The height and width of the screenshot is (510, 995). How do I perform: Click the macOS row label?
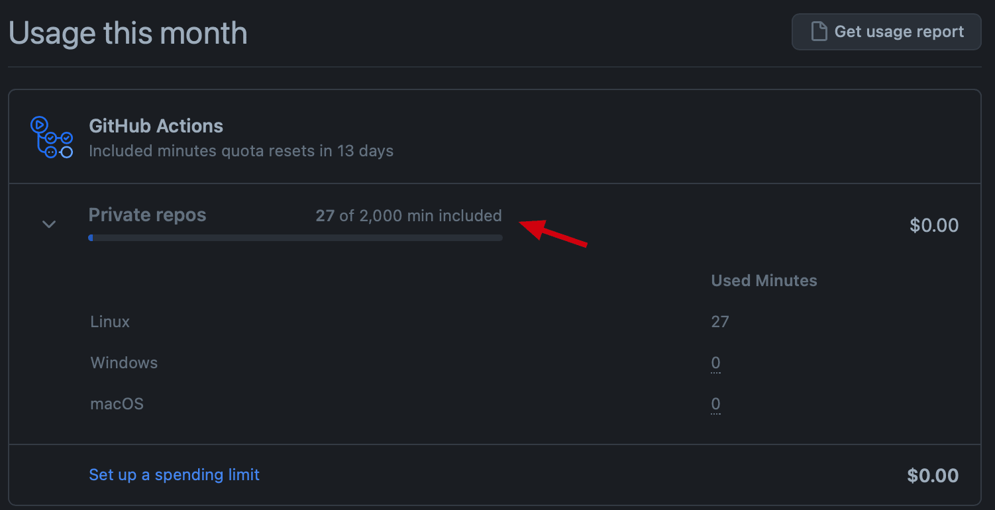tap(117, 404)
